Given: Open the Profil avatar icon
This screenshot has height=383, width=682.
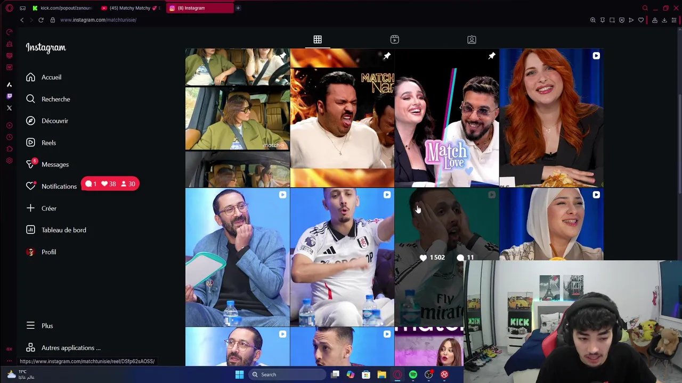Looking at the screenshot, I should [31, 252].
